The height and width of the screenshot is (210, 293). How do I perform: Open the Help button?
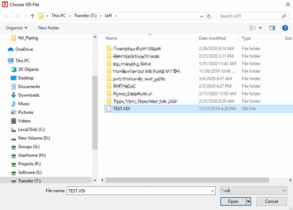tap(285, 28)
